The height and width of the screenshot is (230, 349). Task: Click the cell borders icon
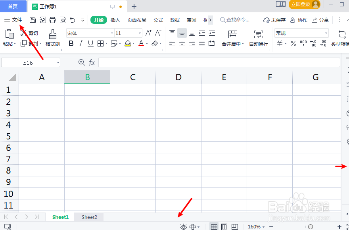pyautogui.click(x=101, y=43)
